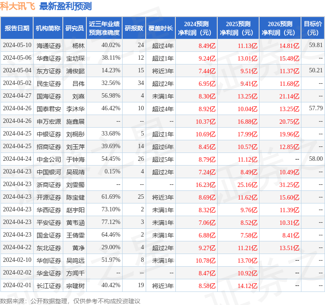Click the date 2024-04-27
325x305 pixels.
pos(17,95)
